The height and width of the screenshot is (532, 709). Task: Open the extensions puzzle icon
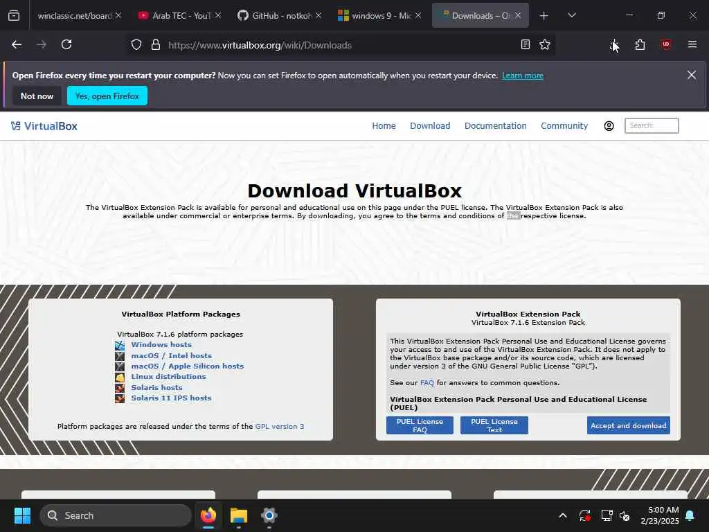tap(640, 45)
